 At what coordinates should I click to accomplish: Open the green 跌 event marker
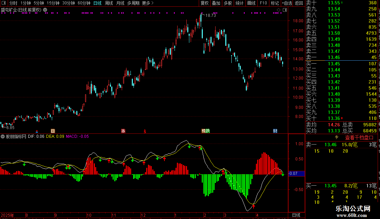[208, 131]
